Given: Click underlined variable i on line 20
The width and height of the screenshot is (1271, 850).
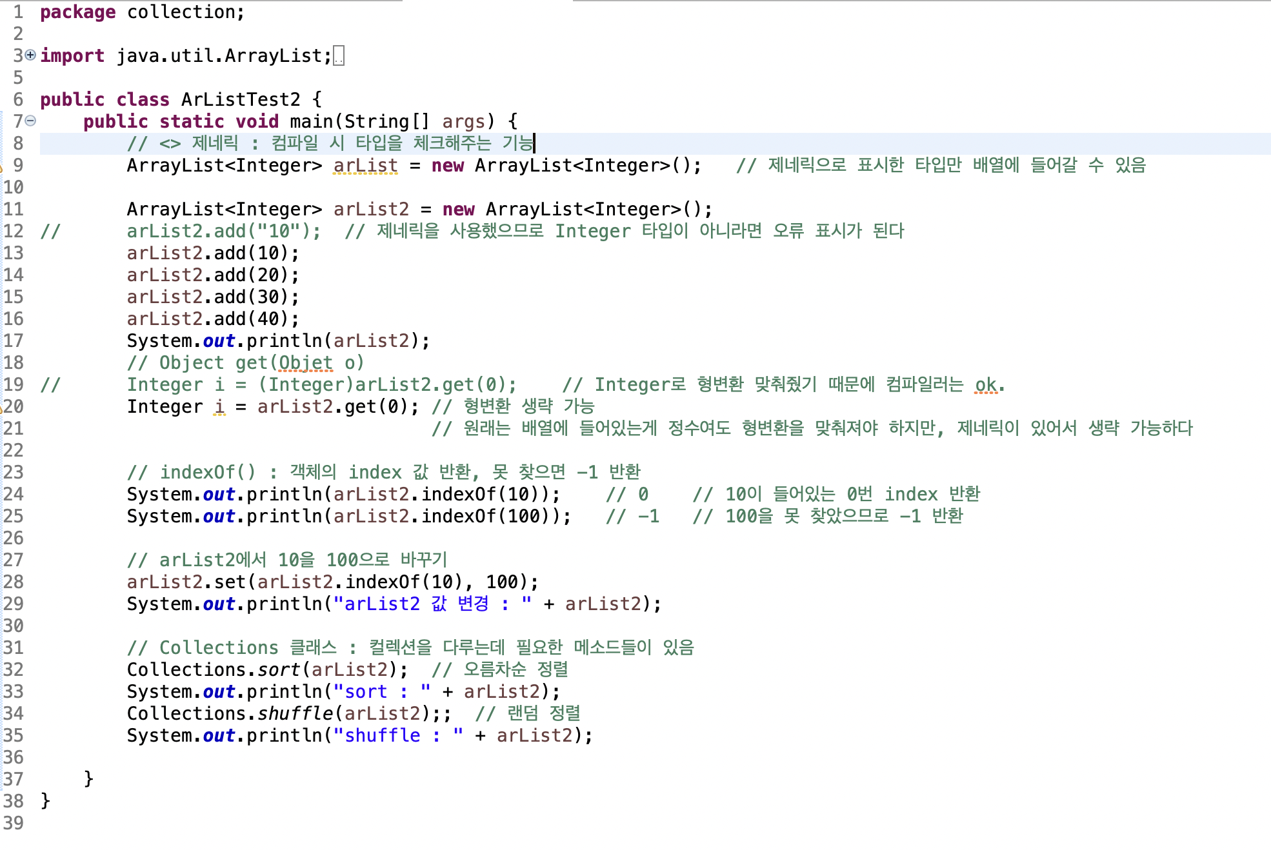Looking at the screenshot, I should pyautogui.click(x=219, y=407).
